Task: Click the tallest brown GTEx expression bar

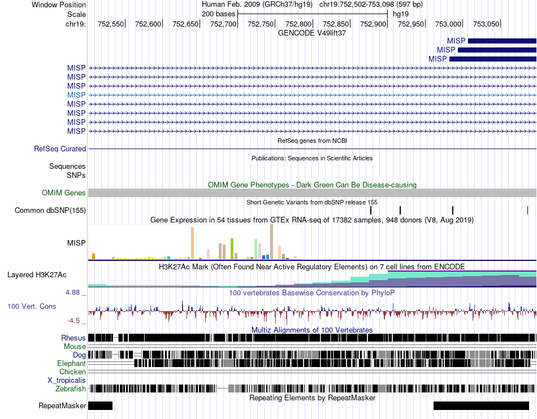Action: pos(271,242)
